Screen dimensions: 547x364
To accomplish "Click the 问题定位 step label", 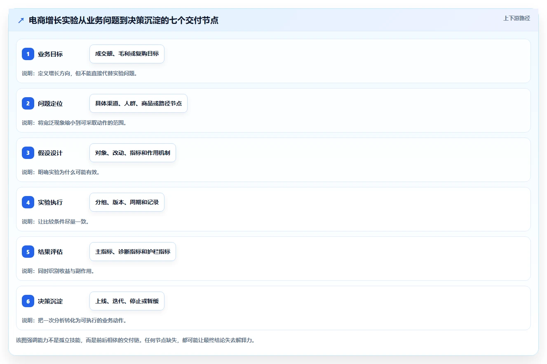I will [50, 104].
